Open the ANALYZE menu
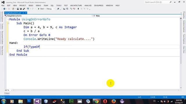 coord(88,5)
